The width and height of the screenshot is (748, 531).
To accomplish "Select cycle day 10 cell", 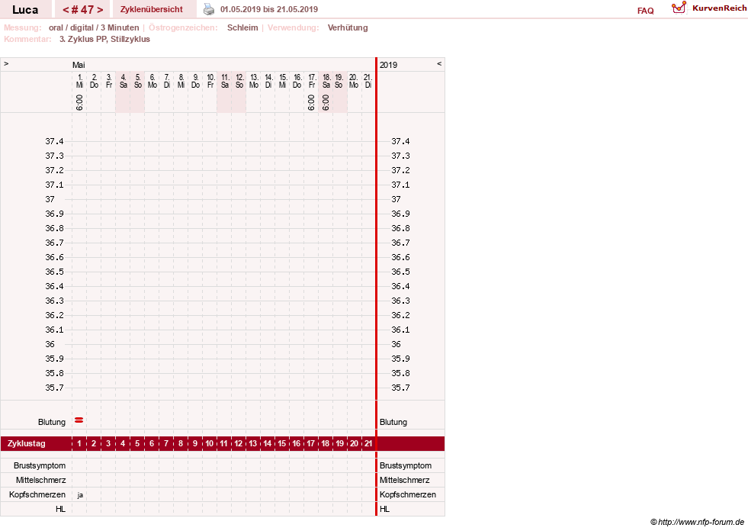I will pos(210,443).
